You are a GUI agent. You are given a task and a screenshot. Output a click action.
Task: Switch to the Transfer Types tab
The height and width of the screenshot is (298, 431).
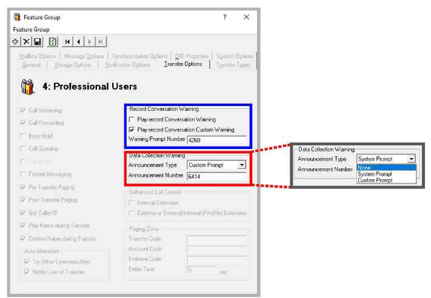point(233,65)
